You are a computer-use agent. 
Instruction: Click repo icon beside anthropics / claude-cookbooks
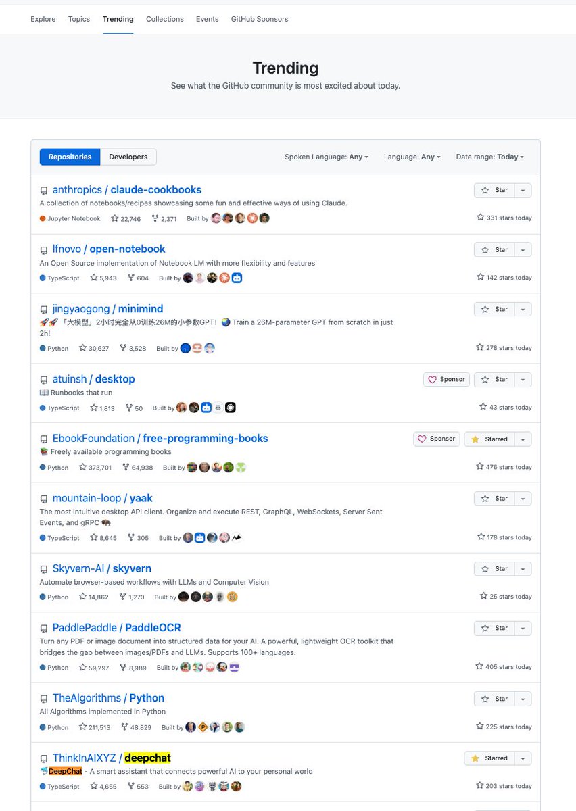click(x=44, y=191)
